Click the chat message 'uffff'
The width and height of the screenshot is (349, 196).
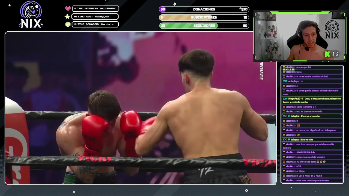[x=312, y=166]
